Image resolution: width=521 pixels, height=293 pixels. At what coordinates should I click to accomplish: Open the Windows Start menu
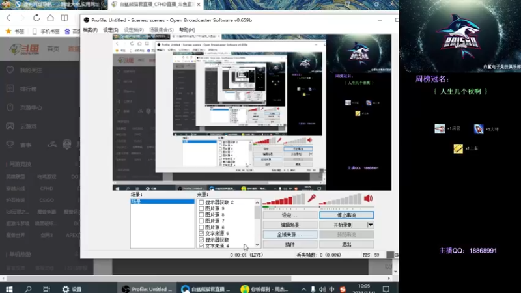[x=9, y=289]
